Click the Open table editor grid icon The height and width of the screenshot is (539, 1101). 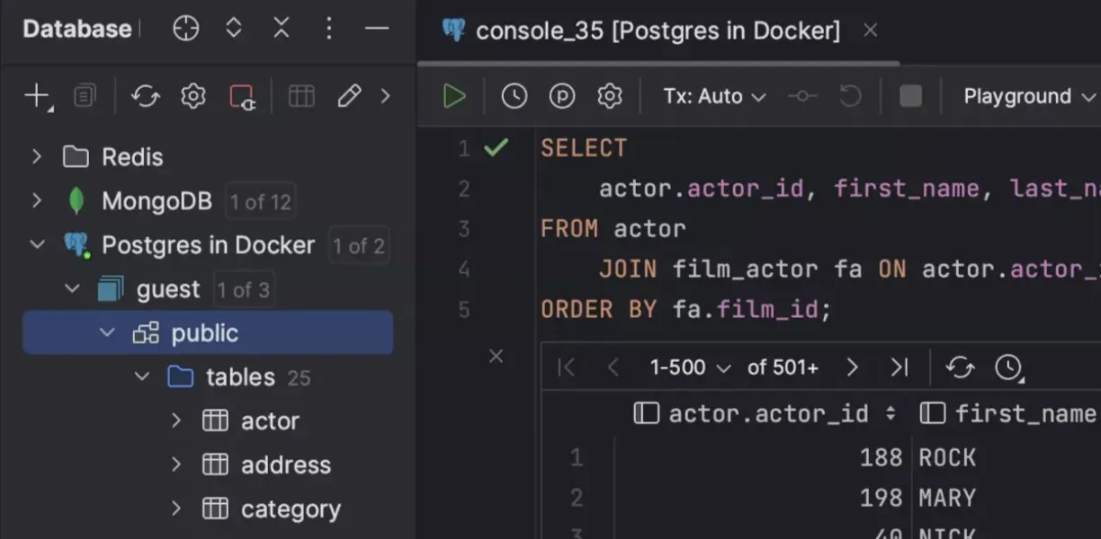tap(301, 96)
